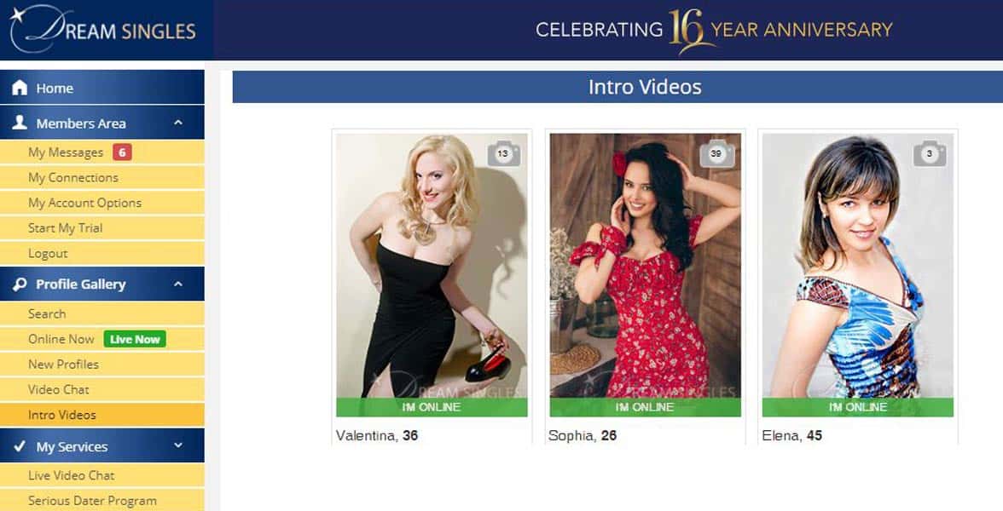Open Valentina's photo count camera icon
1003x511 pixels.
click(504, 153)
